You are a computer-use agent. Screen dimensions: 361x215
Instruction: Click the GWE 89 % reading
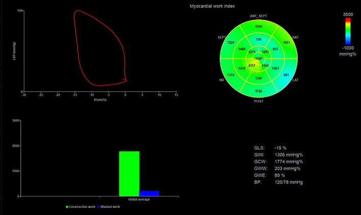(281, 174)
